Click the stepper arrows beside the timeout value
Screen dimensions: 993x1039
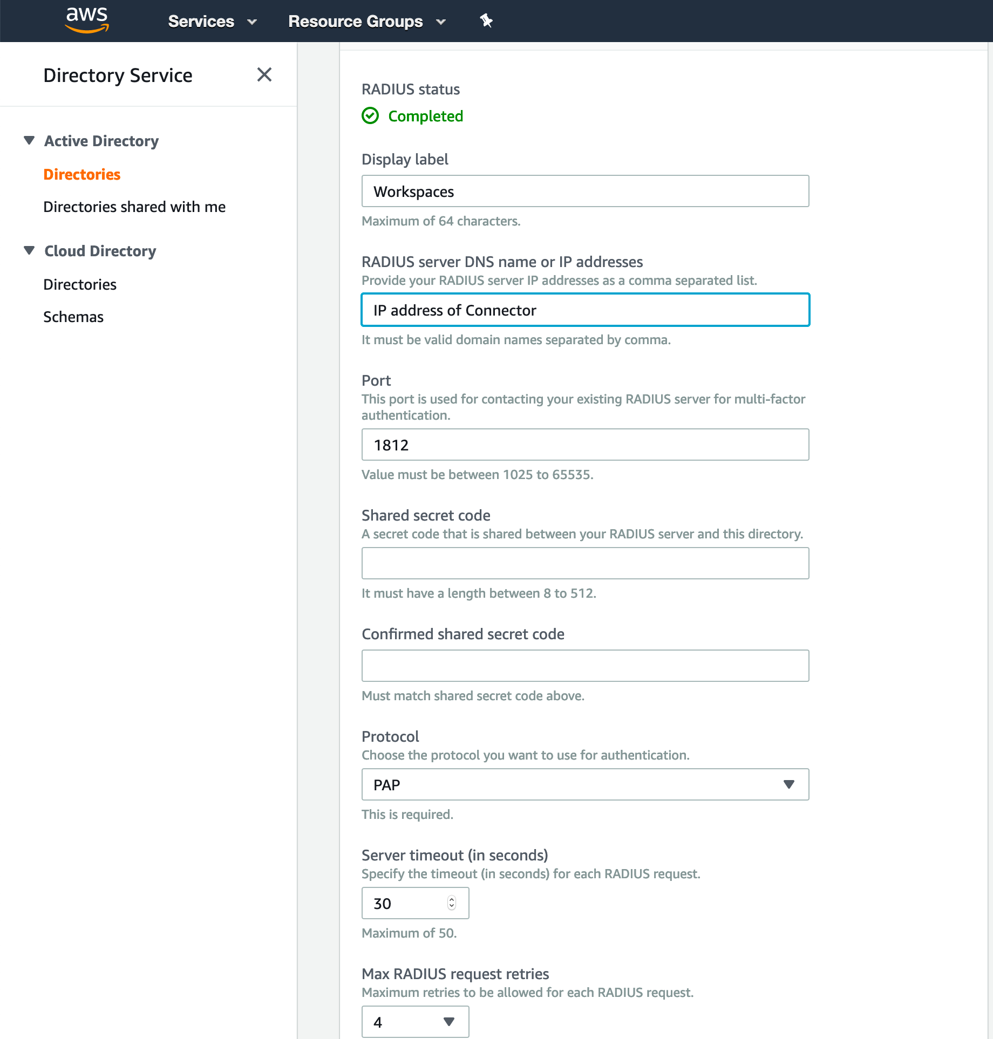[x=451, y=903]
